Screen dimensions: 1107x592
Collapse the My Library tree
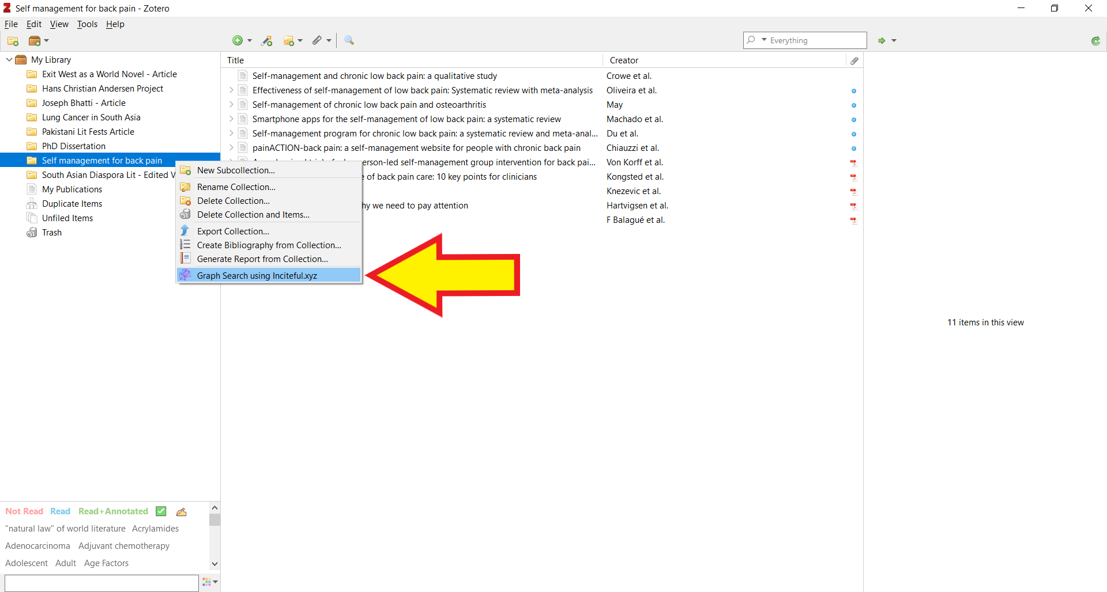pos(9,60)
